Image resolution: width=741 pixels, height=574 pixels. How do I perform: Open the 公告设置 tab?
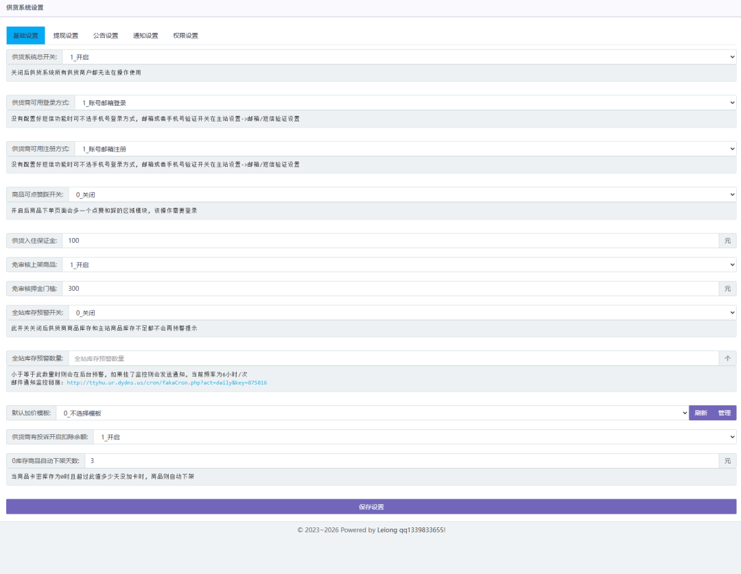coord(106,36)
